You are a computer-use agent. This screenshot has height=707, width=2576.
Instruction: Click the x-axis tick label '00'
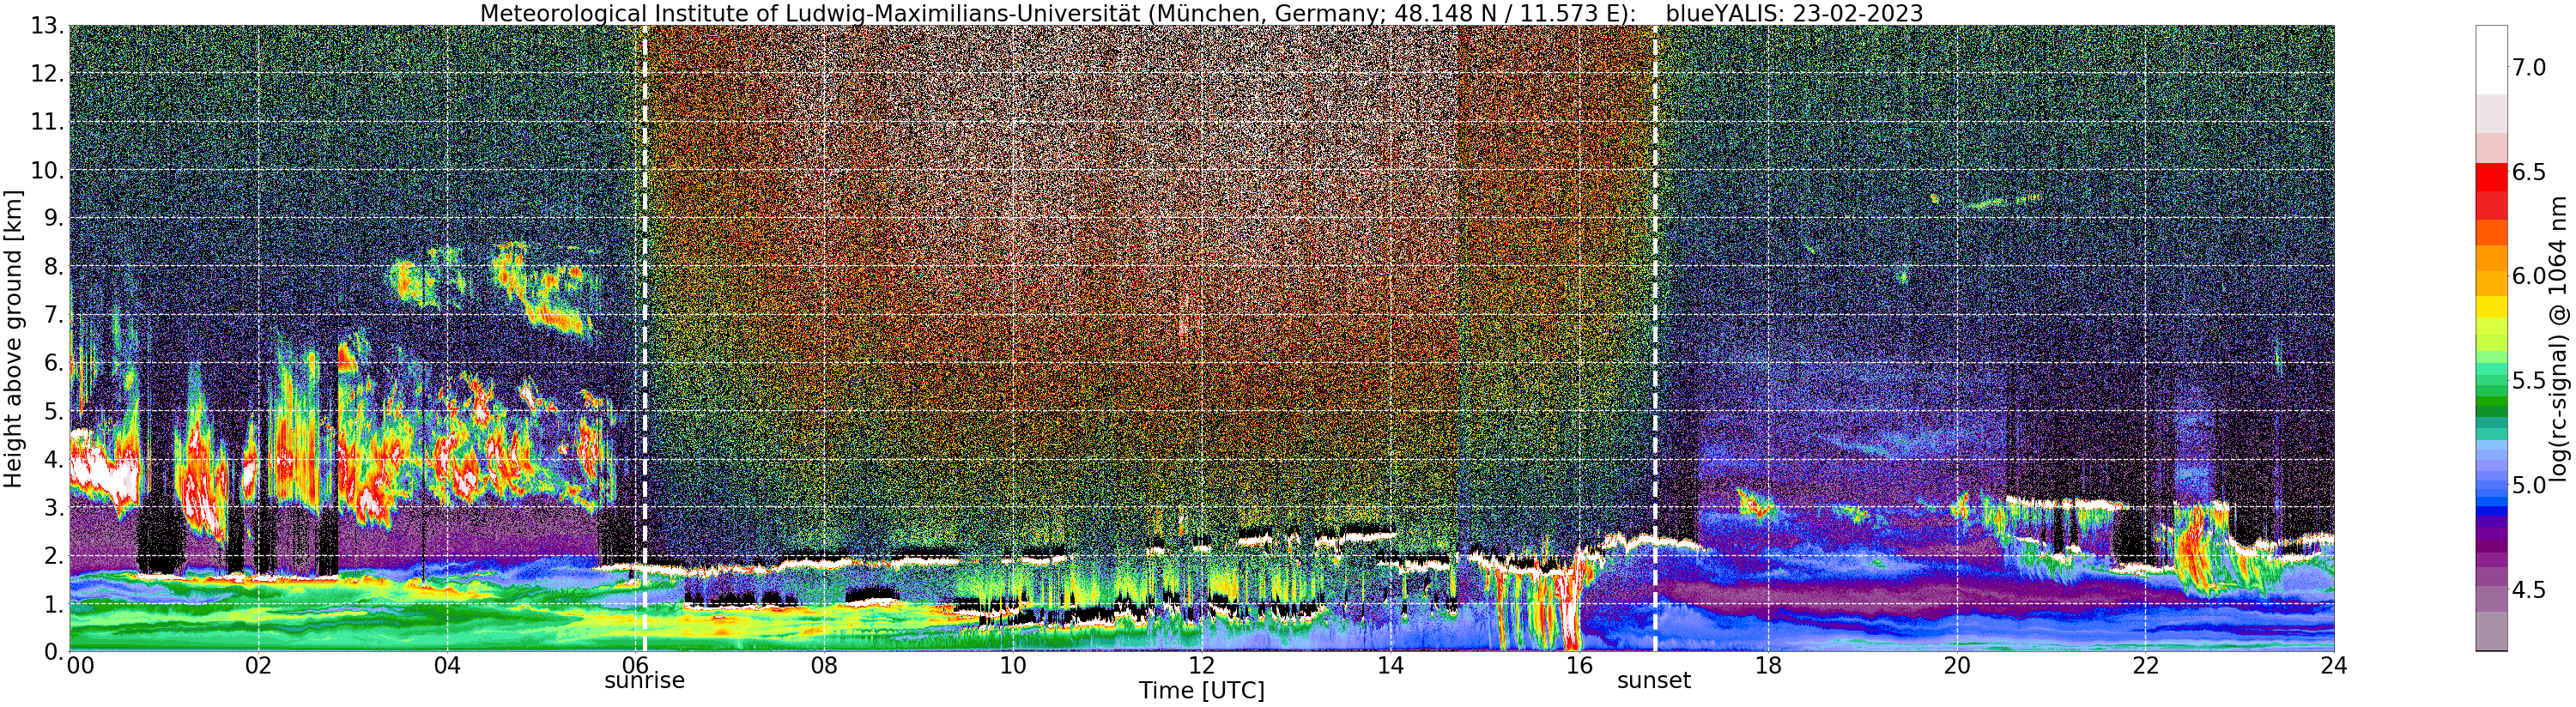point(79,666)
